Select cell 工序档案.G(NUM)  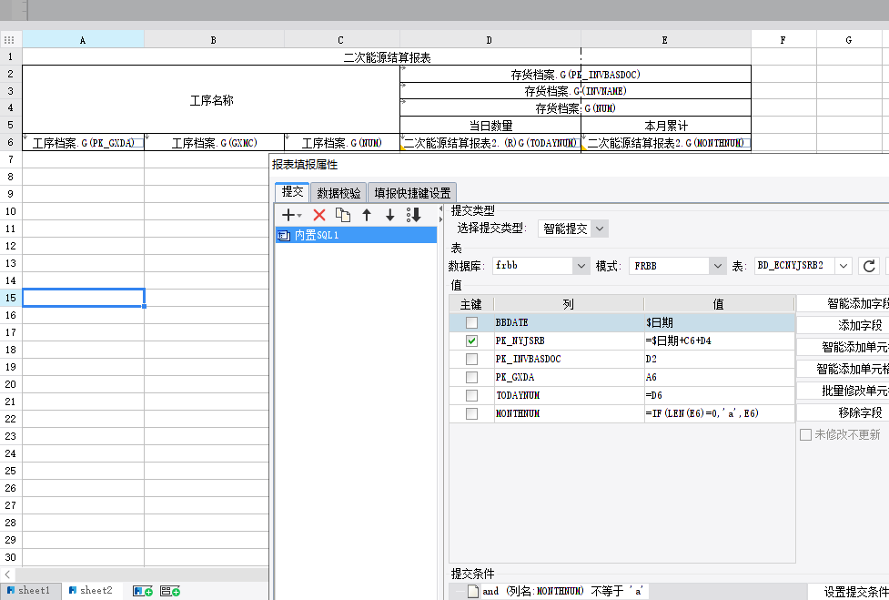pos(342,142)
